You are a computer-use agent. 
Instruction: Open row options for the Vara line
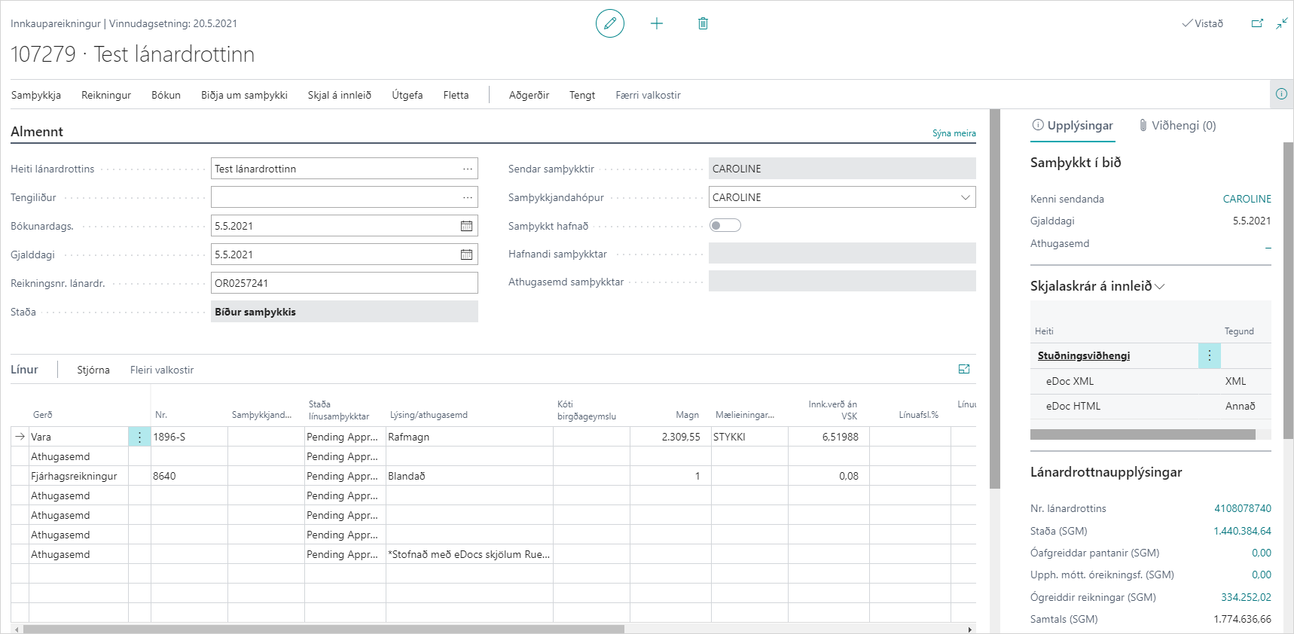139,437
